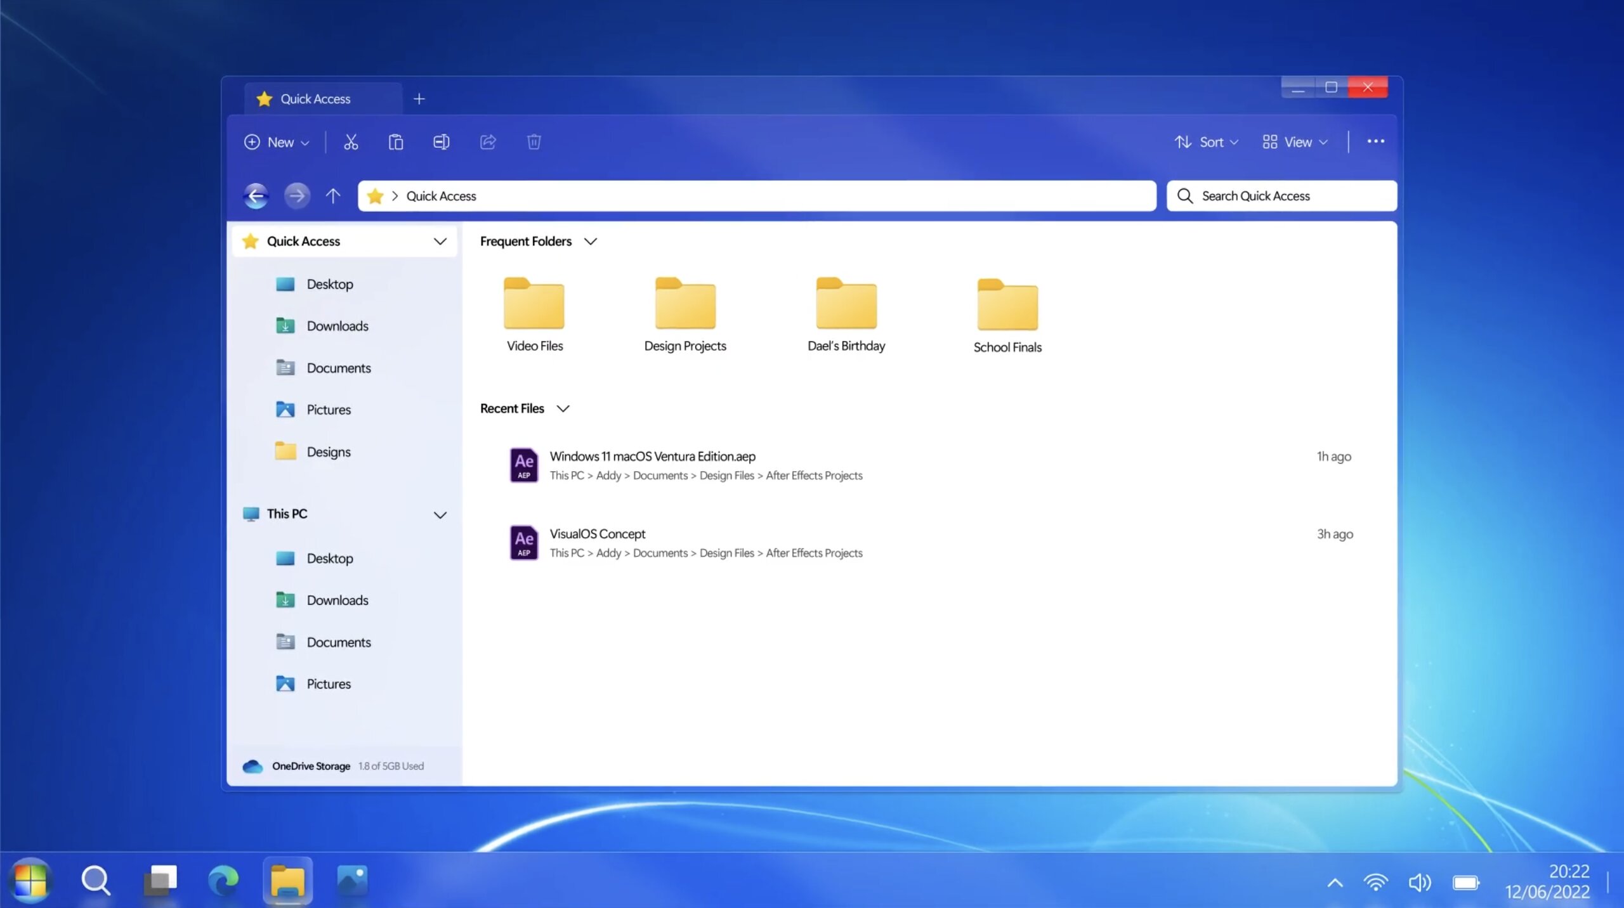Click the Delete trash icon
Screen dimensions: 1624x908
coord(534,142)
